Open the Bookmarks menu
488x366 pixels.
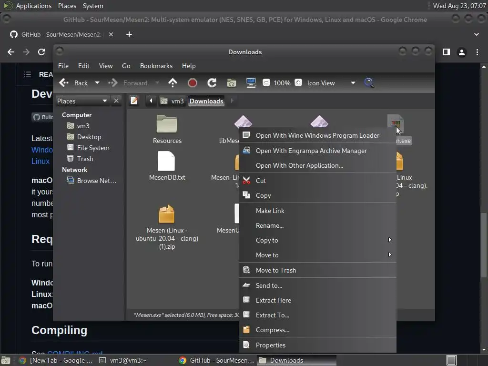click(156, 66)
